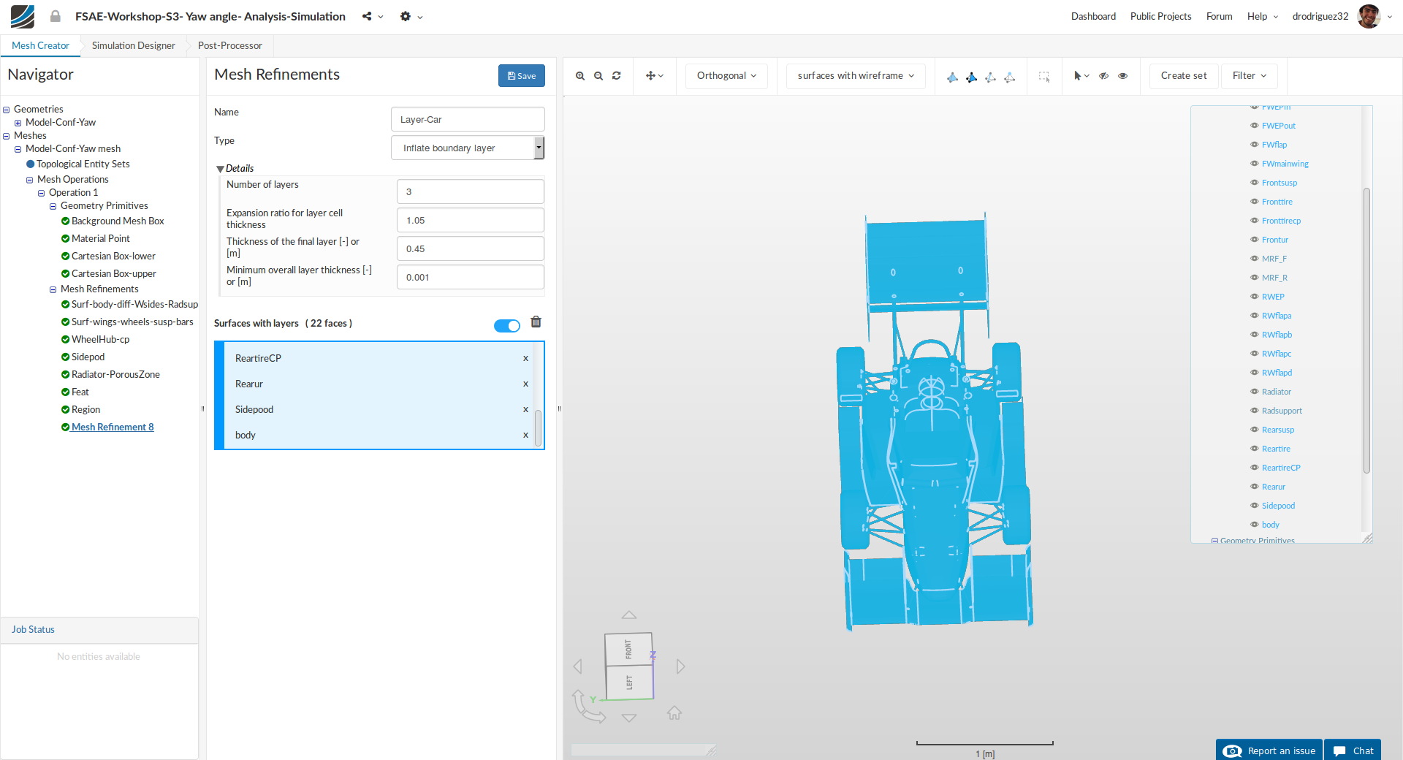Click the zoom in magnifier icon

(x=580, y=76)
